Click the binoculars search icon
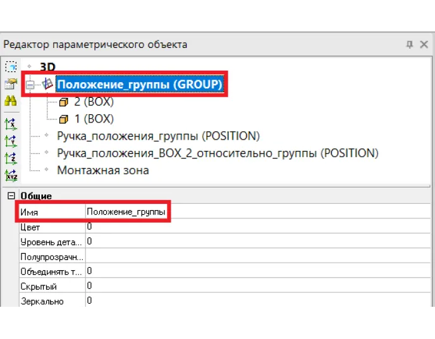Viewport: 435px width, 339px height. pos(11,100)
